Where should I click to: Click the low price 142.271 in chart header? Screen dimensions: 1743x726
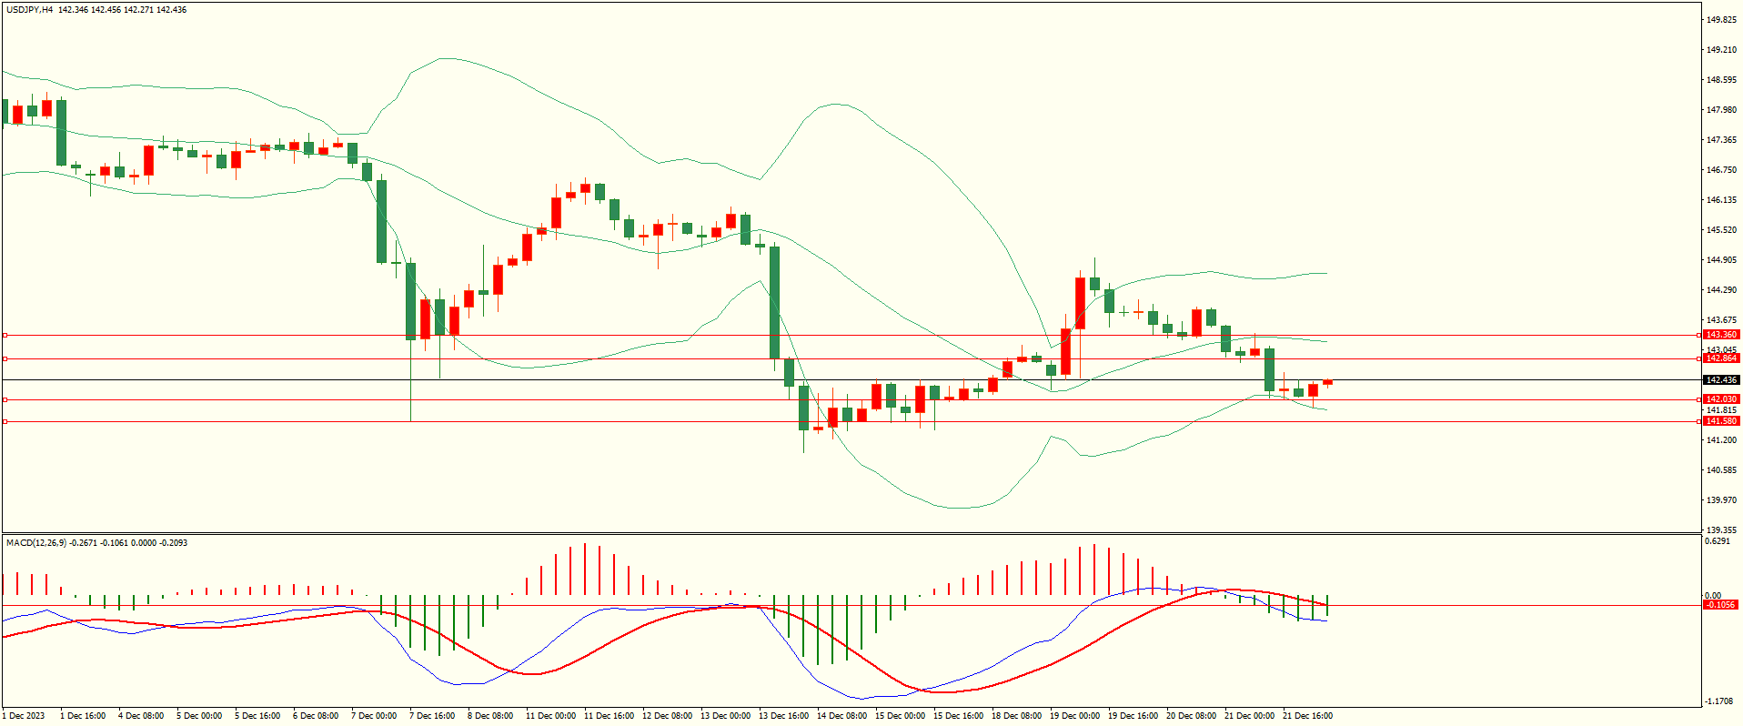[138, 10]
